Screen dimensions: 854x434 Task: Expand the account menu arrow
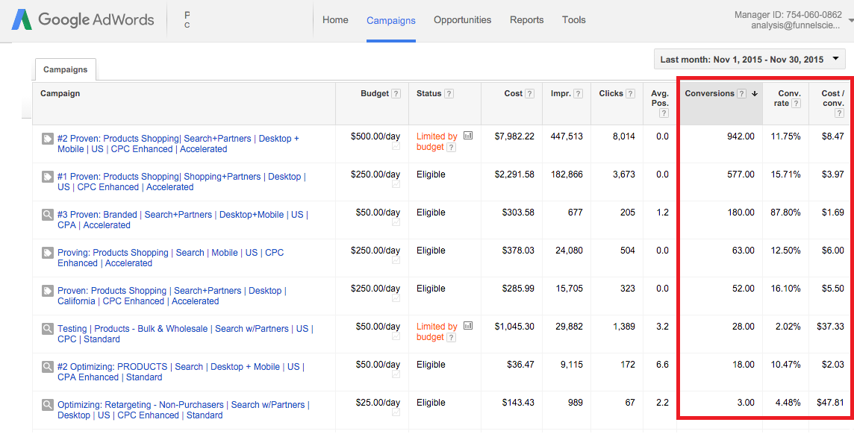point(851,20)
